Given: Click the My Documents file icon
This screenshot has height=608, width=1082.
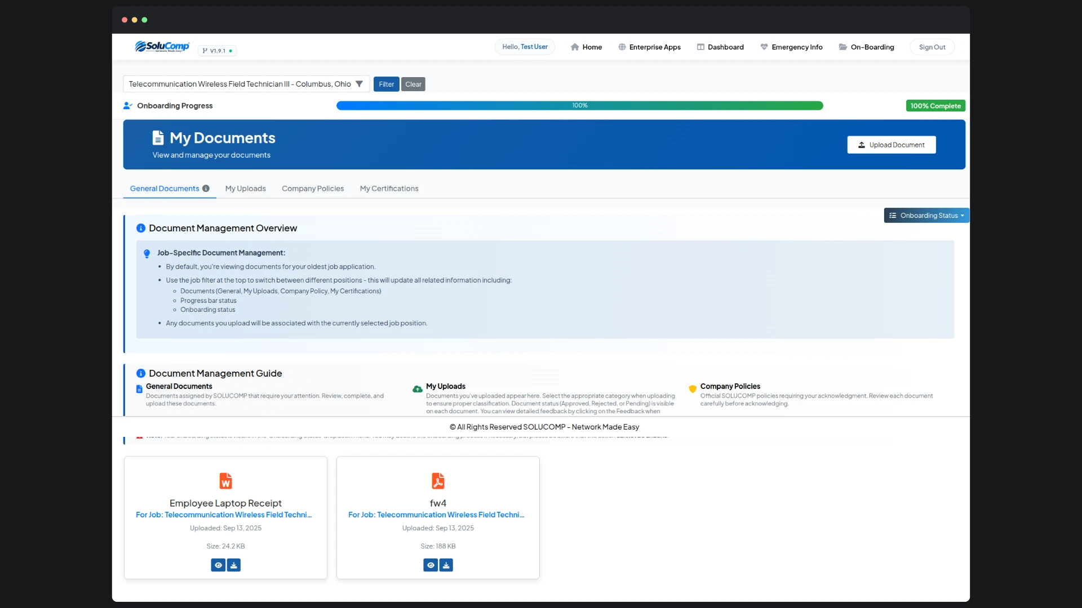Looking at the screenshot, I should pos(158,138).
